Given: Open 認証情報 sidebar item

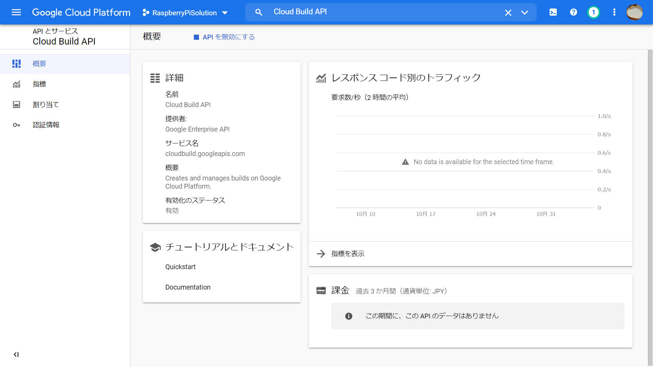Looking at the screenshot, I should (x=46, y=125).
